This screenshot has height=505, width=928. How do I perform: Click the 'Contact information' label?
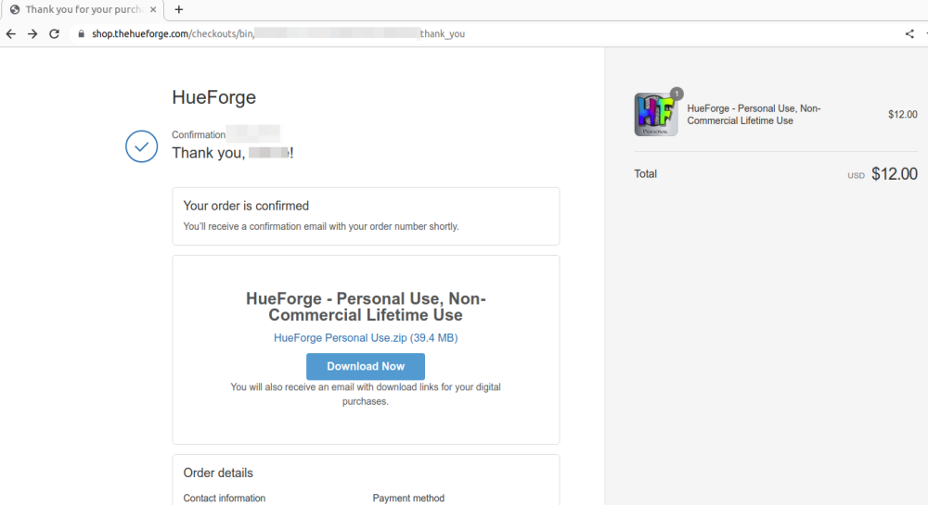225,498
